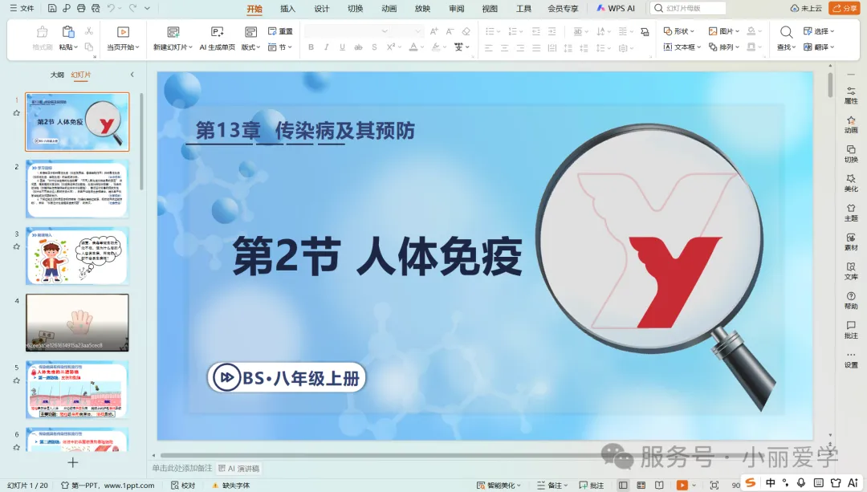Click the AI 演讲稿 button in notes
The image size is (867, 492).
click(239, 468)
